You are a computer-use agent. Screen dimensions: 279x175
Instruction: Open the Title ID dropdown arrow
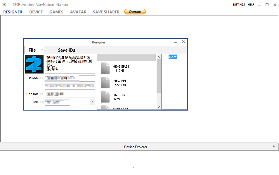pos(92,102)
